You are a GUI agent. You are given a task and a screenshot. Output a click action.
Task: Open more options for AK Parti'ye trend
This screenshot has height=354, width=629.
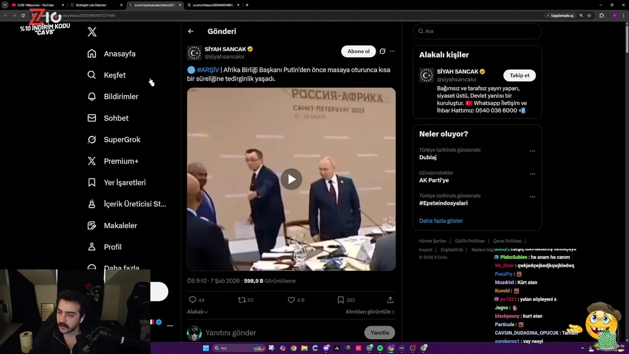532,174
